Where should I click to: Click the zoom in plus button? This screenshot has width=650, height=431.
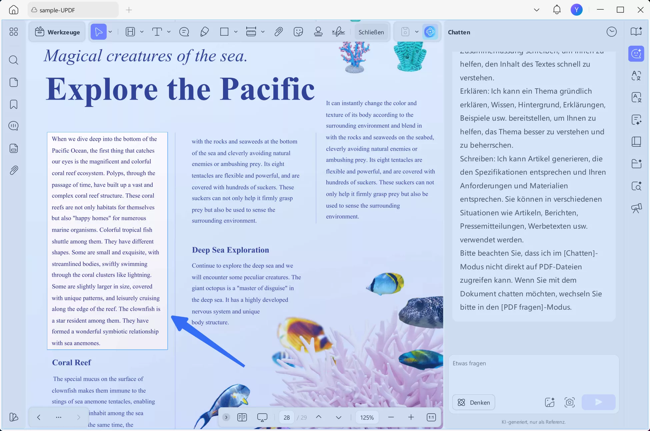411,417
